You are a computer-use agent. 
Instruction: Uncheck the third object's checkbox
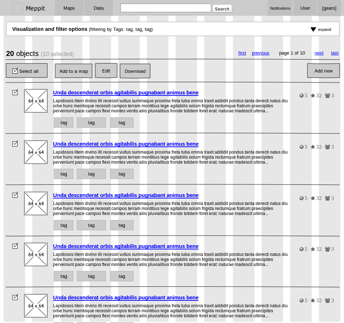(15, 195)
